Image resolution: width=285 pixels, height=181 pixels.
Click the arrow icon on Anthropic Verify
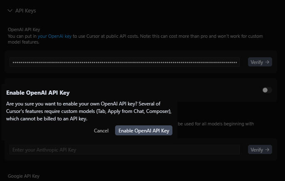[267, 149]
